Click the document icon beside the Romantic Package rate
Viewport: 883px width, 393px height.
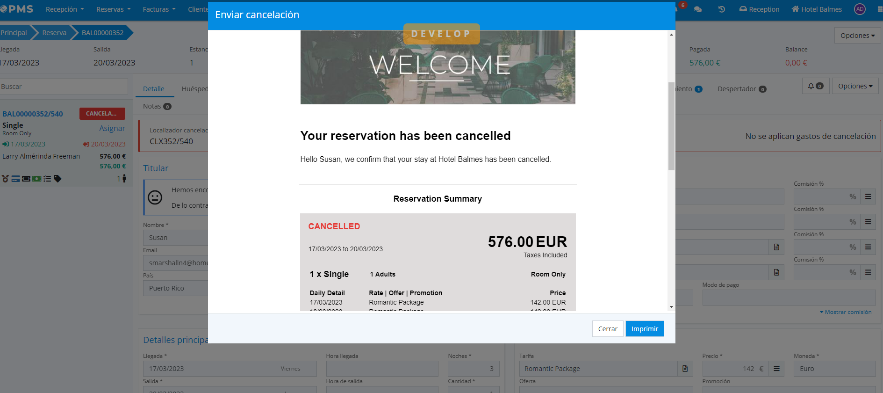685,369
